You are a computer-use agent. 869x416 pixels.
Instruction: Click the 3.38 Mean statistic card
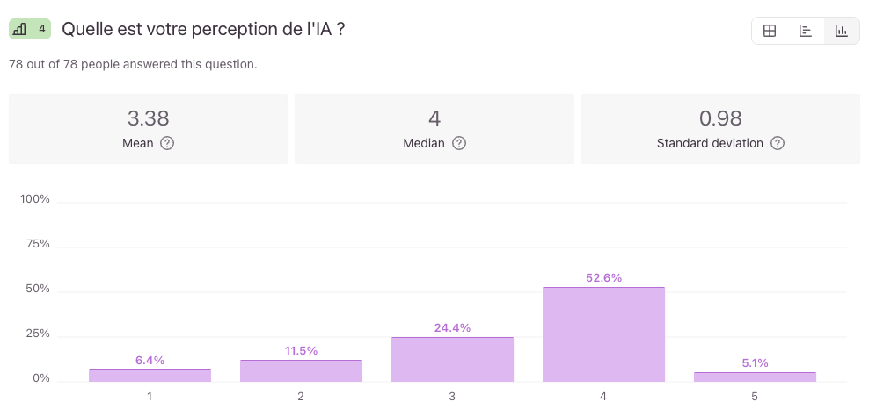148,129
